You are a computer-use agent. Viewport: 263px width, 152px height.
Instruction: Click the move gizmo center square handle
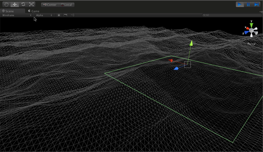187,65
